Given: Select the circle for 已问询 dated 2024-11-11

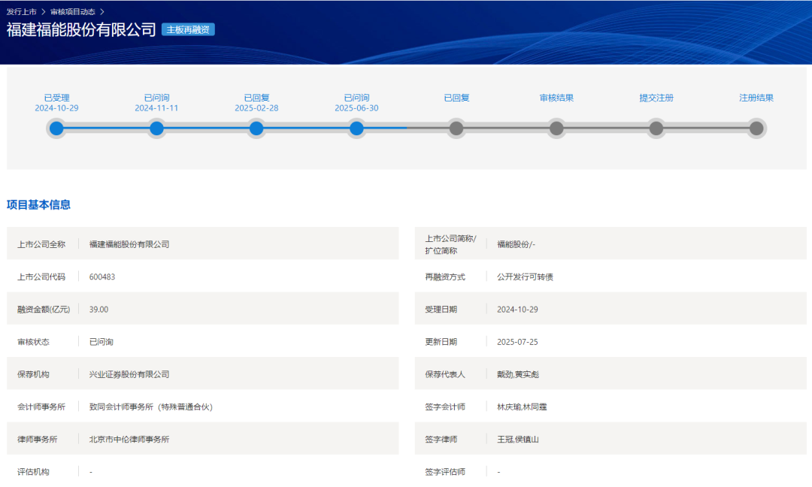Looking at the screenshot, I should [156, 129].
